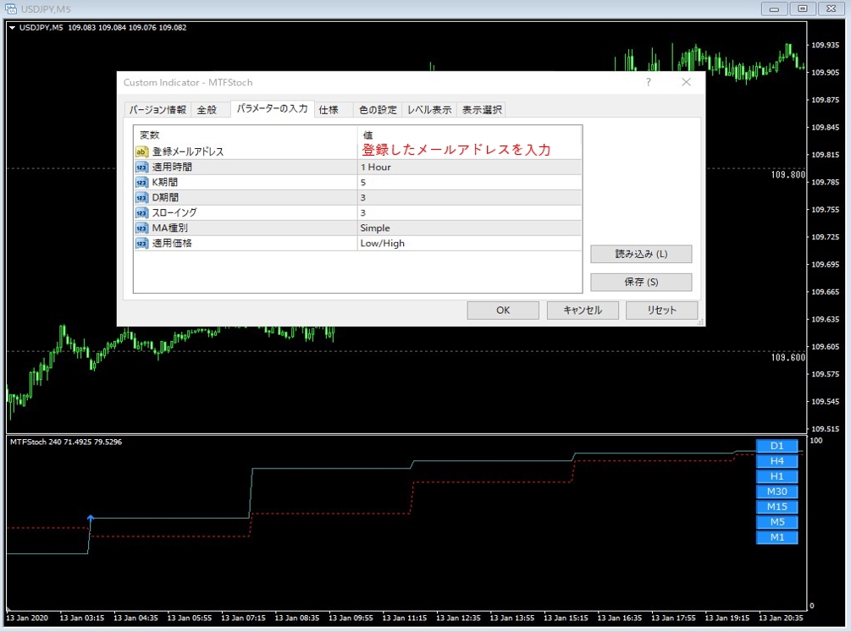Image resolution: width=851 pixels, height=632 pixels.
Task: Switch indicator timeframe to M5
Action: 776,521
